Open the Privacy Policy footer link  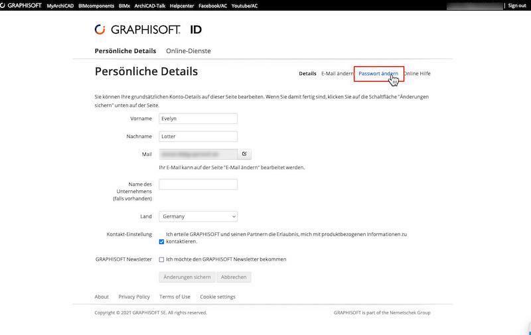[134, 297]
